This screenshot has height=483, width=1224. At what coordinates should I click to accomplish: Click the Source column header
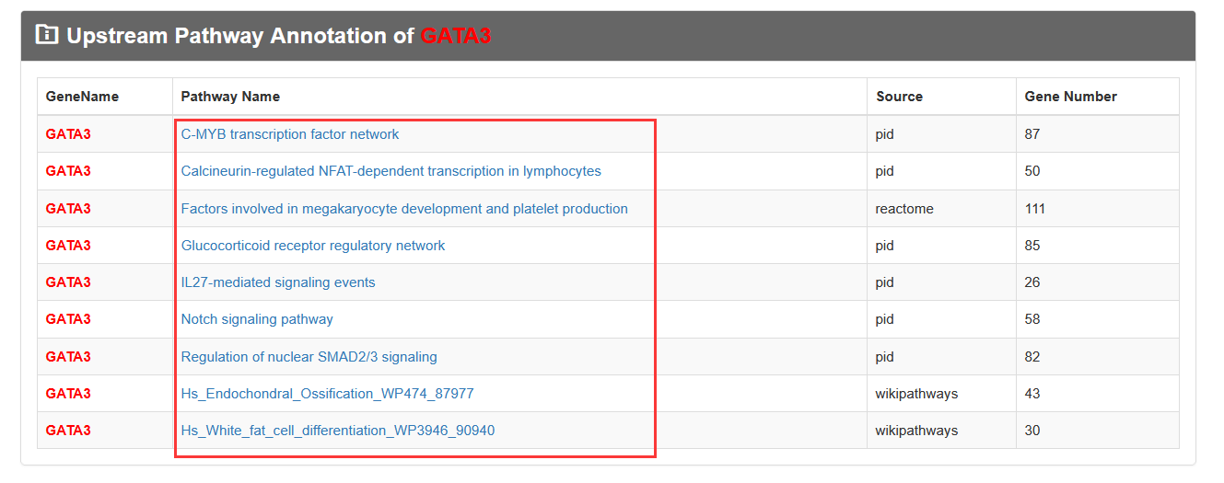[x=900, y=97]
